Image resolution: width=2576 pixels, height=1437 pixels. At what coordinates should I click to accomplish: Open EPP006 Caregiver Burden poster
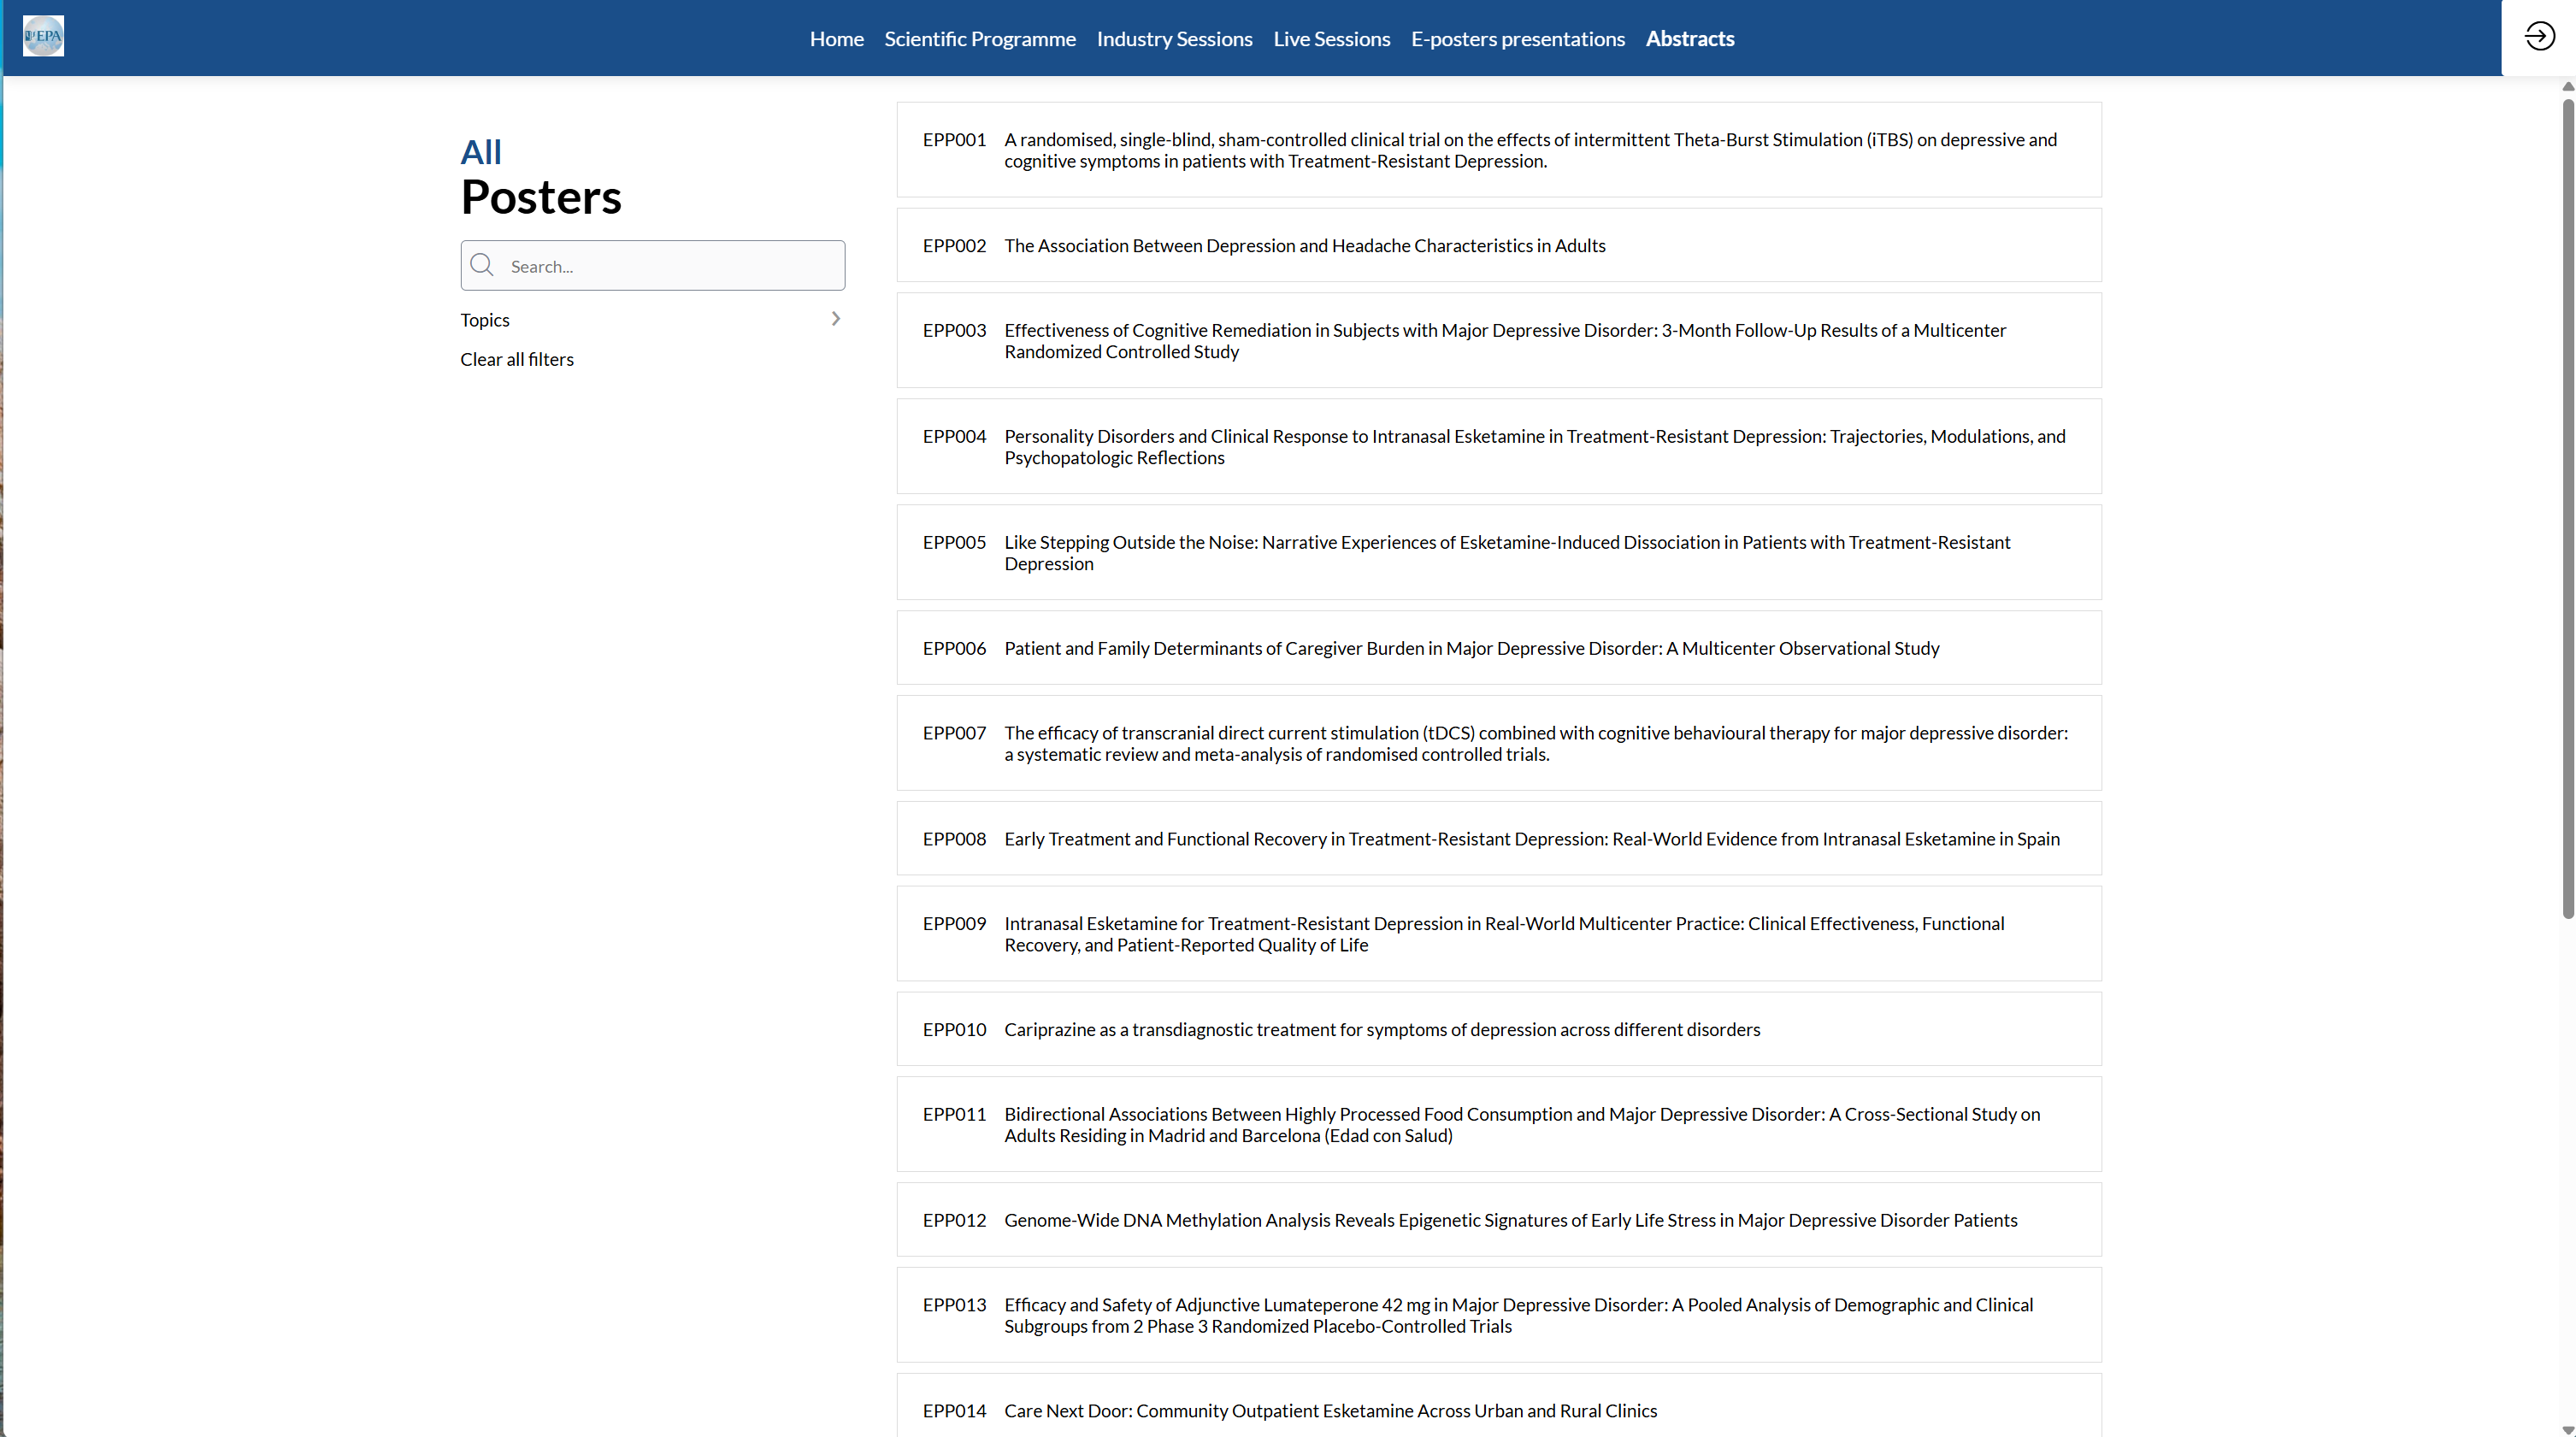coord(1471,648)
